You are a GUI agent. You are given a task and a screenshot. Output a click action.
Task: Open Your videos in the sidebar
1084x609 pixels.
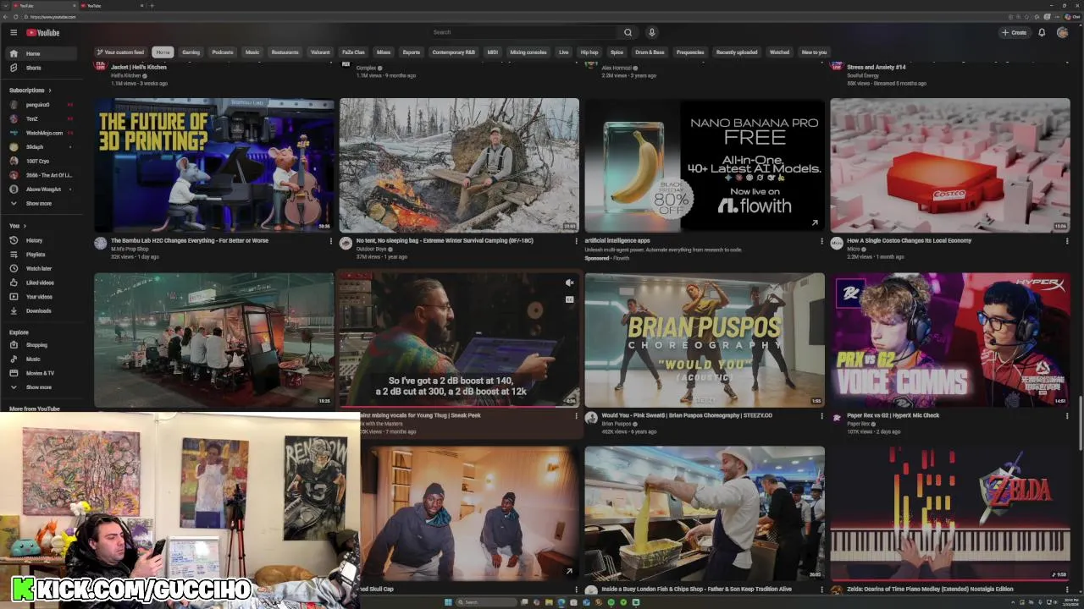[x=41, y=296]
